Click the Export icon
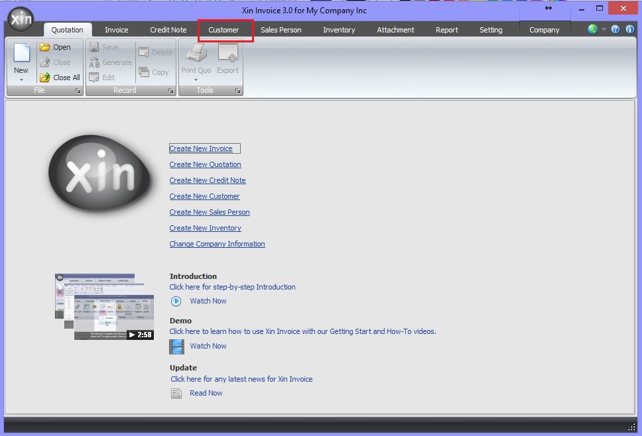The height and width of the screenshot is (436, 642). (x=227, y=52)
